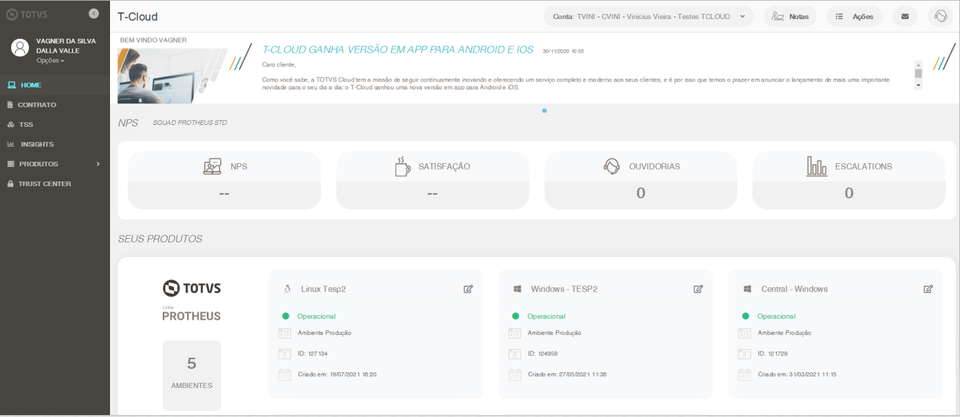Click the announcement banner image
Screen dimensions: 960x417
[x=173, y=74]
